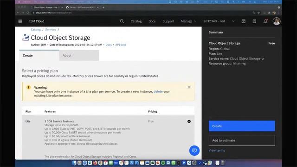Viewport: 297px width, 167px height.
Task: Switch to the About tab
Action: pos(79,56)
